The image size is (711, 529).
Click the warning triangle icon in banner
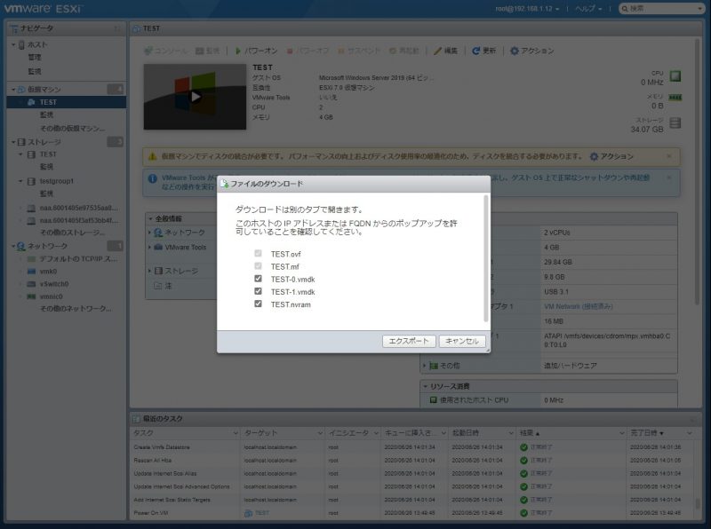pyautogui.click(x=153, y=156)
